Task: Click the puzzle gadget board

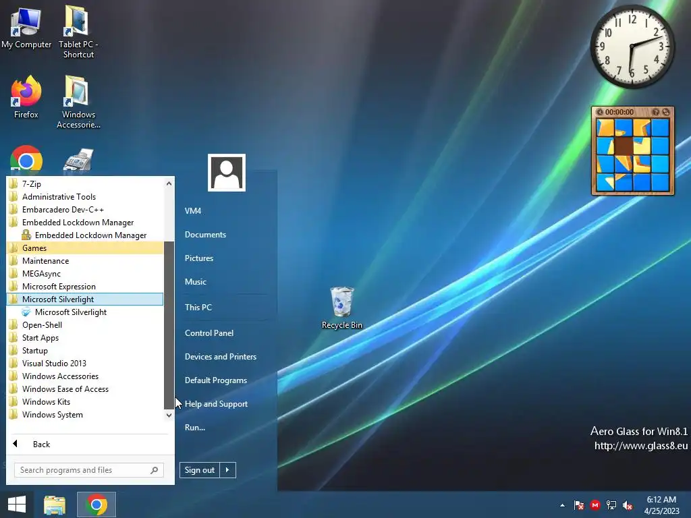Action: (633, 155)
